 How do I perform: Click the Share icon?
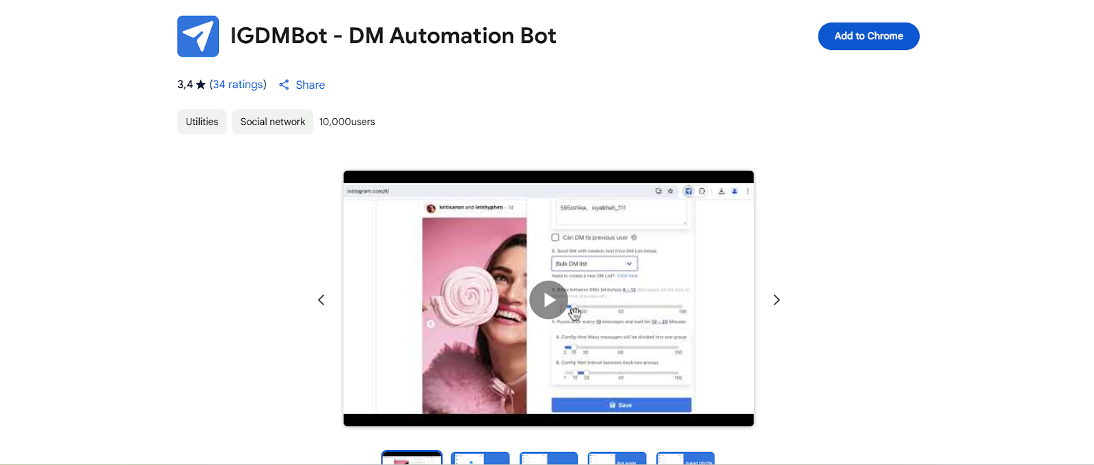pos(284,85)
